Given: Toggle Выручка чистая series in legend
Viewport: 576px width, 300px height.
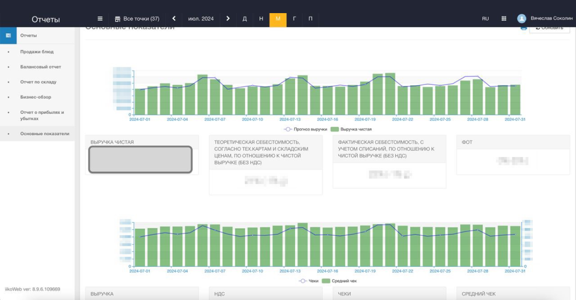Looking at the screenshot, I should point(351,129).
